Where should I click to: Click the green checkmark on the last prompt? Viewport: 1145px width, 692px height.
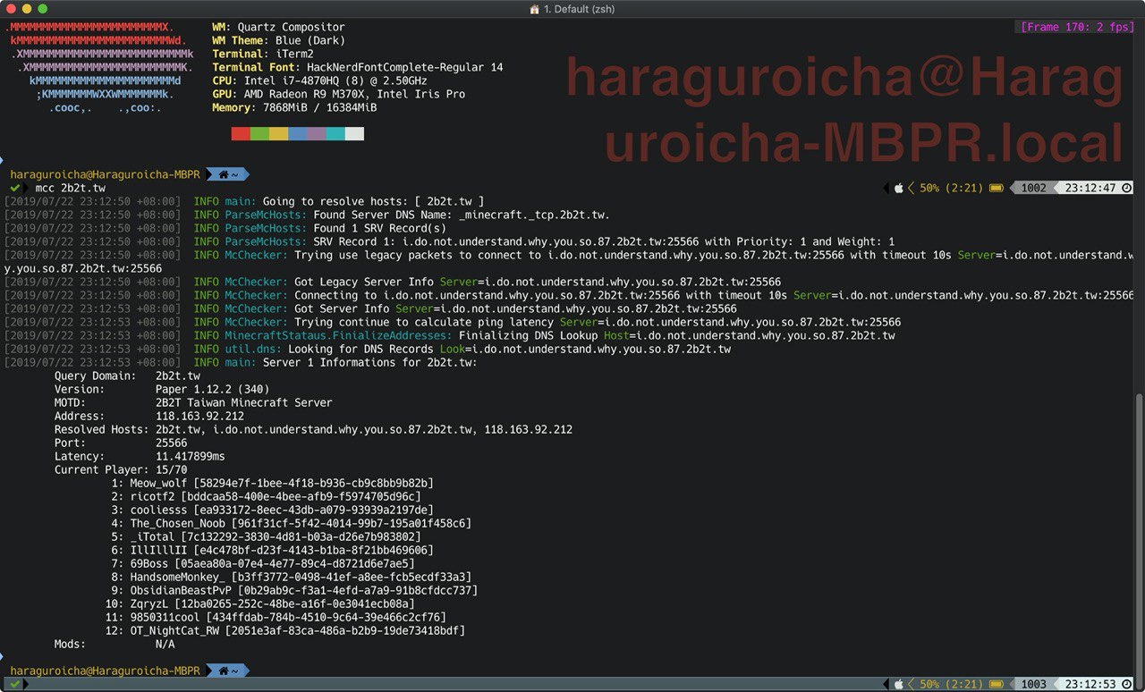(15, 684)
